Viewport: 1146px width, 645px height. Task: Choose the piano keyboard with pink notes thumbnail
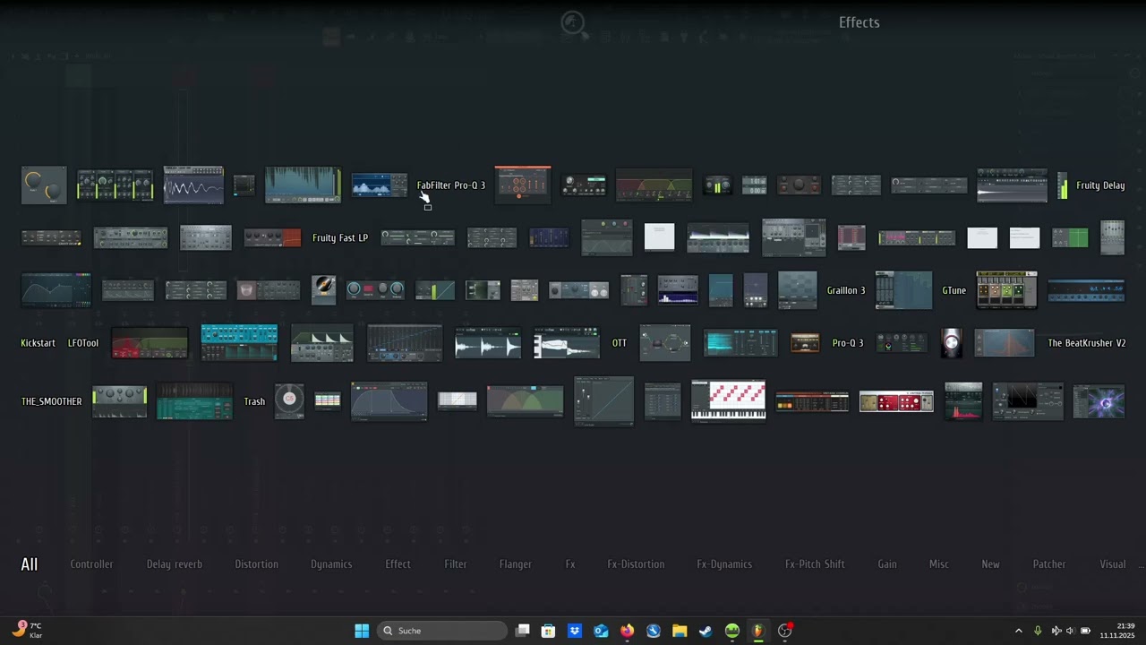coord(729,400)
